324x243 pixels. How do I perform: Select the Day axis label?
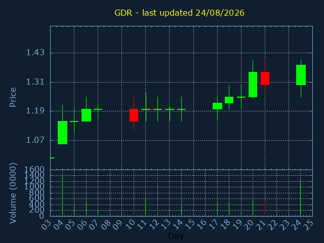(x=176, y=236)
